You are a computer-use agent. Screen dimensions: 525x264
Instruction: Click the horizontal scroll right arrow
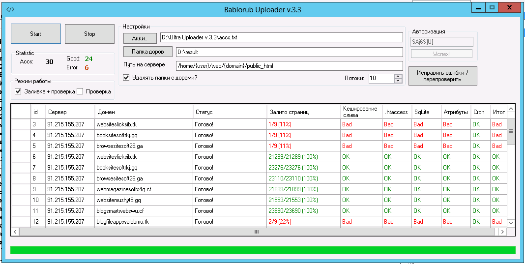[502, 232]
